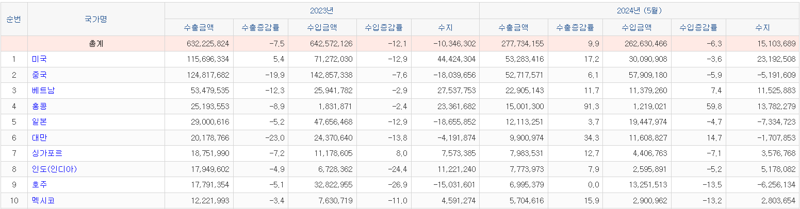Open the 호주 country link
Screen dimensions: 800x209
click(x=39, y=185)
